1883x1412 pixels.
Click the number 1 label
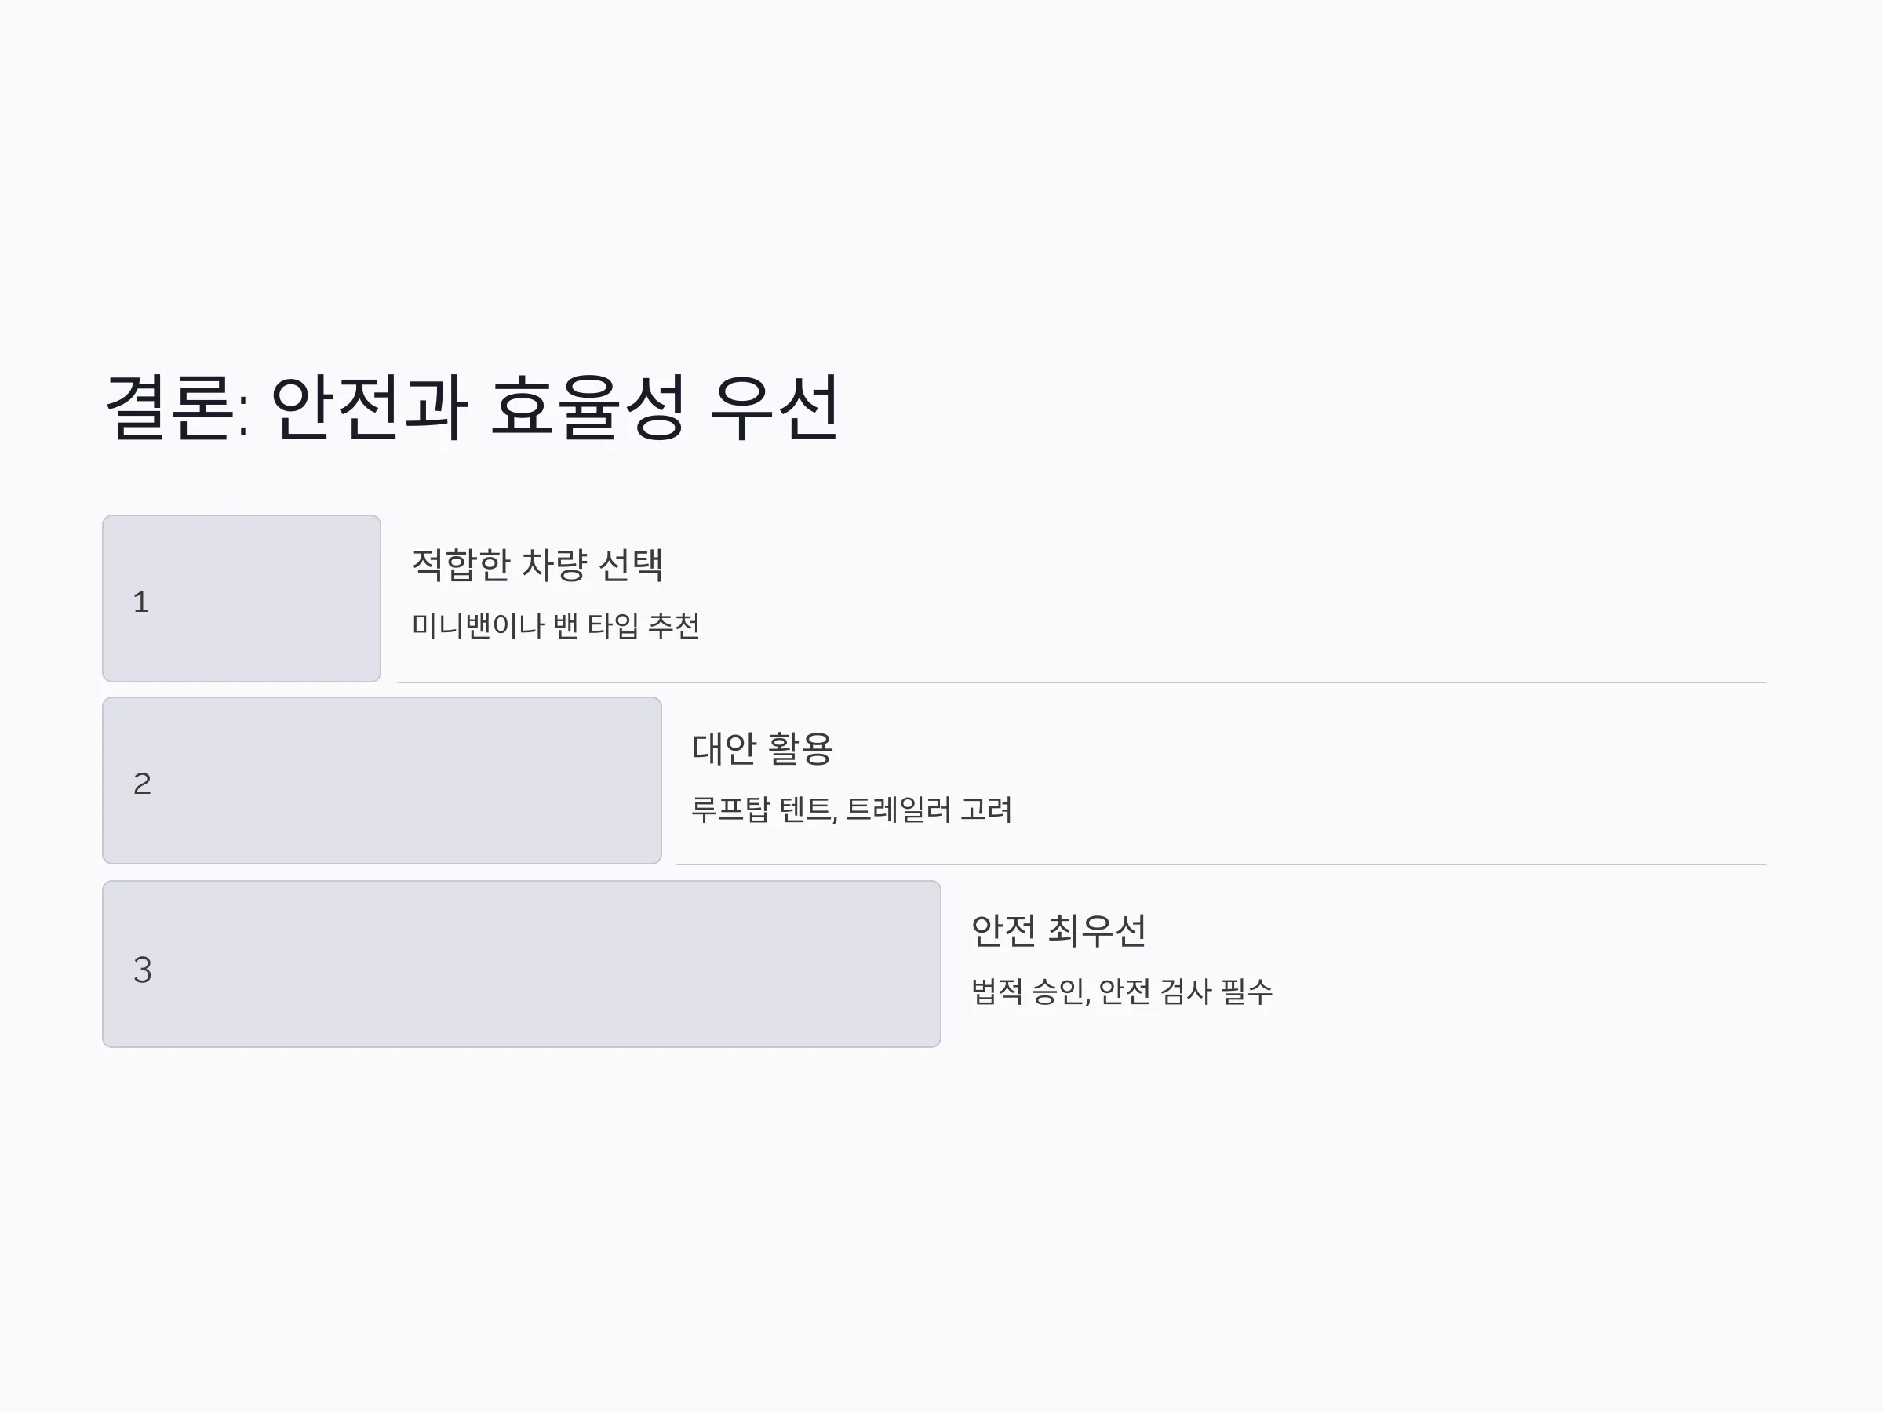(x=141, y=602)
